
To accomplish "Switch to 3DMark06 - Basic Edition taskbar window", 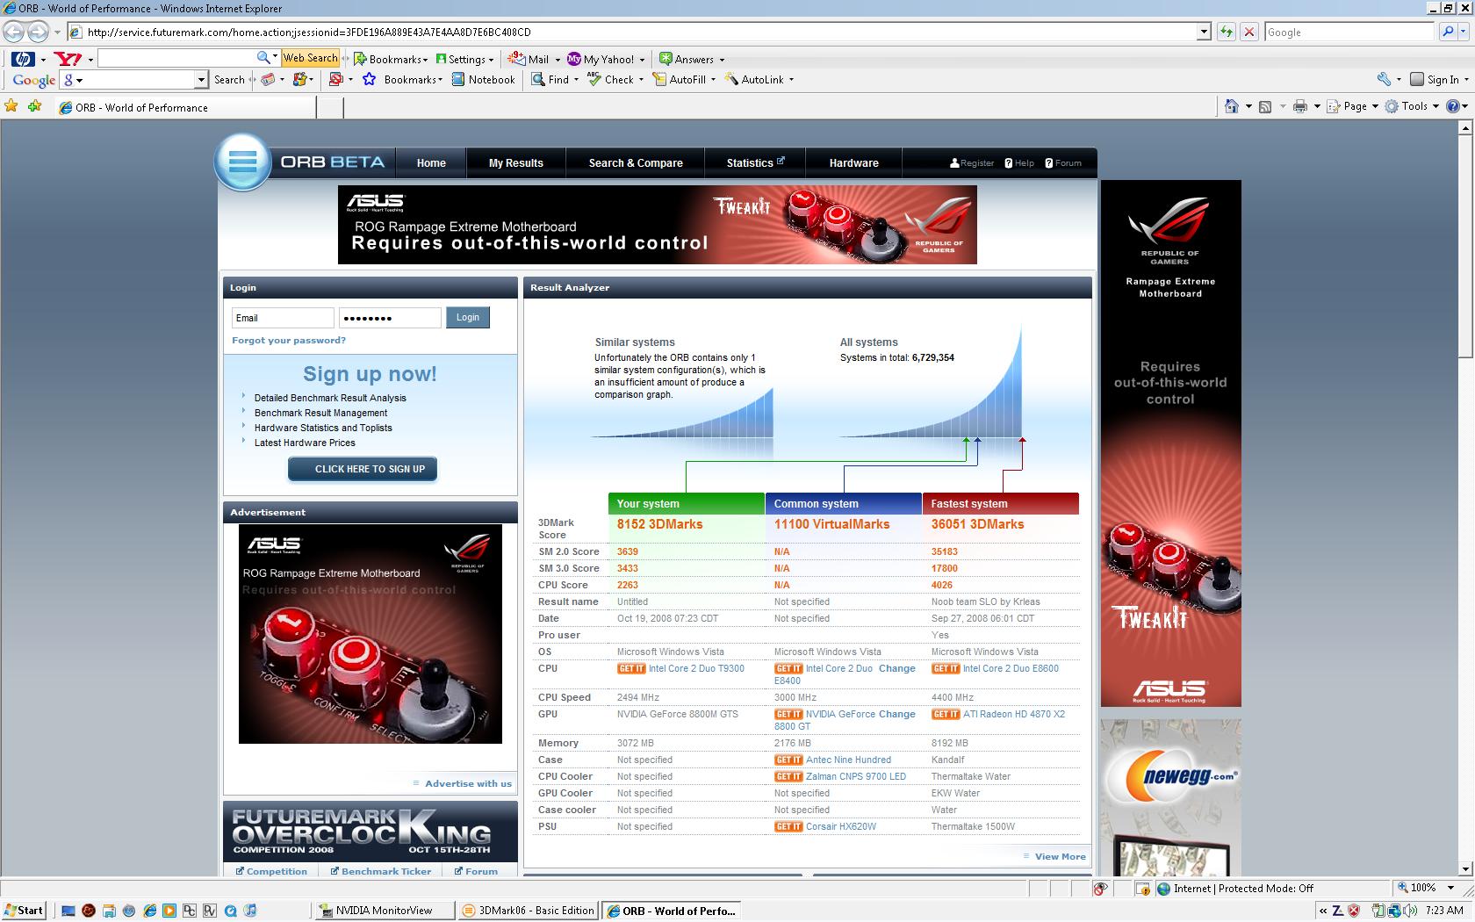I will [528, 911].
